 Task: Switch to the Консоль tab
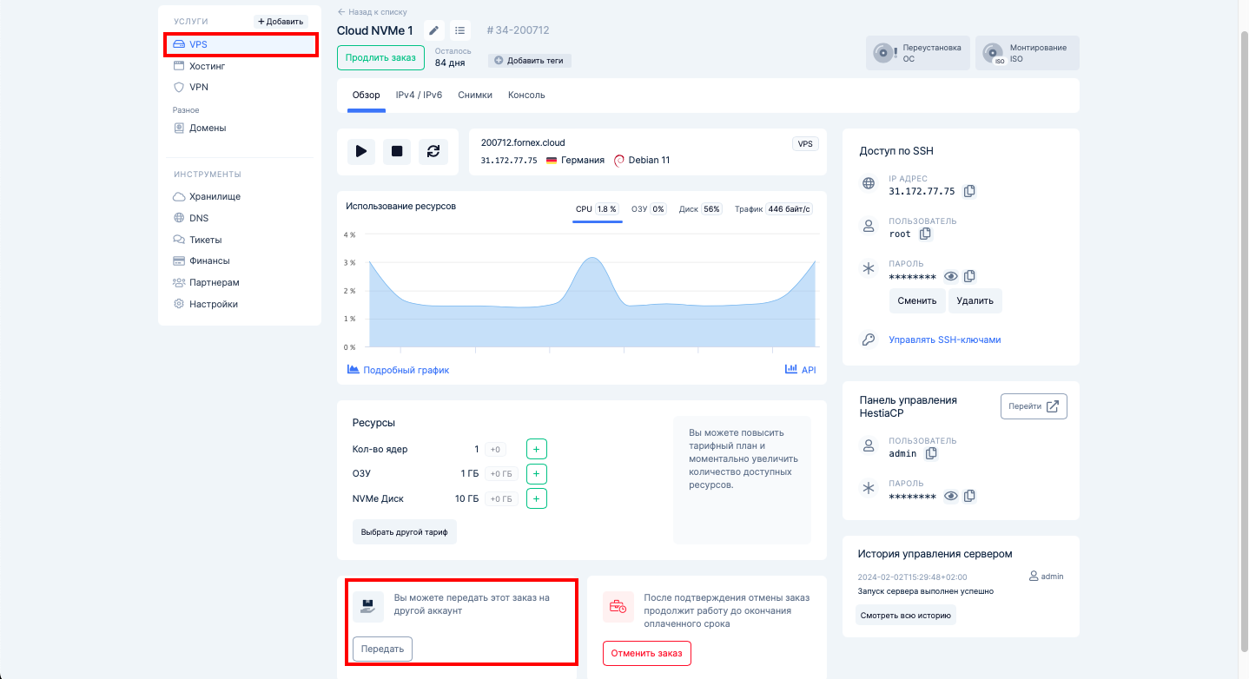pyautogui.click(x=526, y=95)
